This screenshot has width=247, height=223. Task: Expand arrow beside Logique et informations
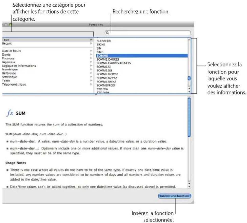click(91, 65)
